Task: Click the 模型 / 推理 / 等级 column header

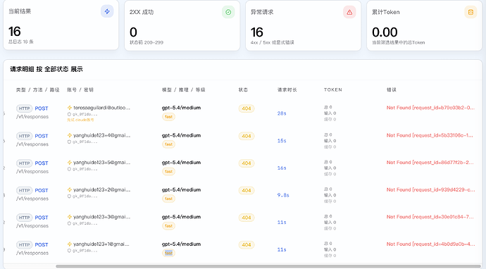Action: point(184,90)
